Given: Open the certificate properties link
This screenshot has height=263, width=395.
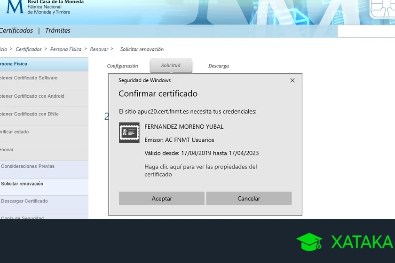Looking at the screenshot, I should point(200,170).
